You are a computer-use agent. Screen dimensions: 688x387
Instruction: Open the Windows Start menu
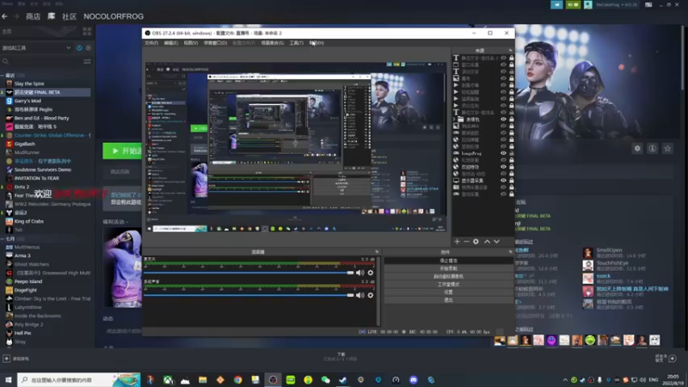9,380
